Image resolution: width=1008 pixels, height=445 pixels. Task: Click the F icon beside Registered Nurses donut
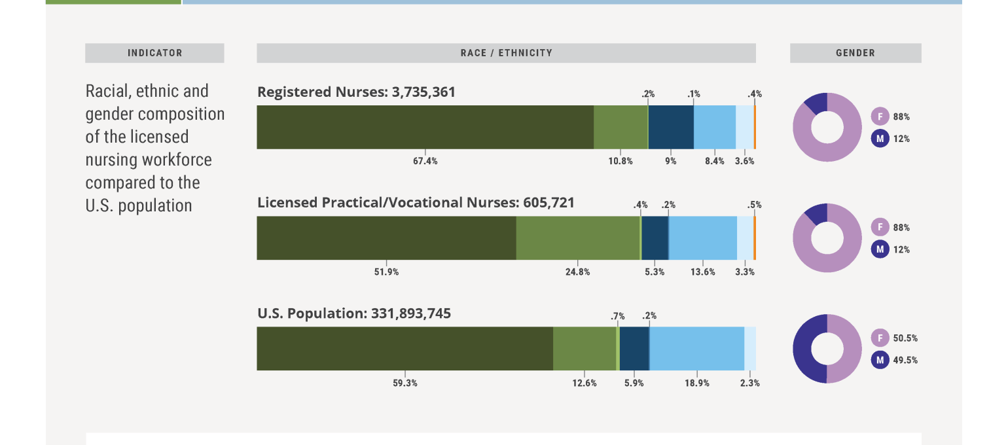880,117
